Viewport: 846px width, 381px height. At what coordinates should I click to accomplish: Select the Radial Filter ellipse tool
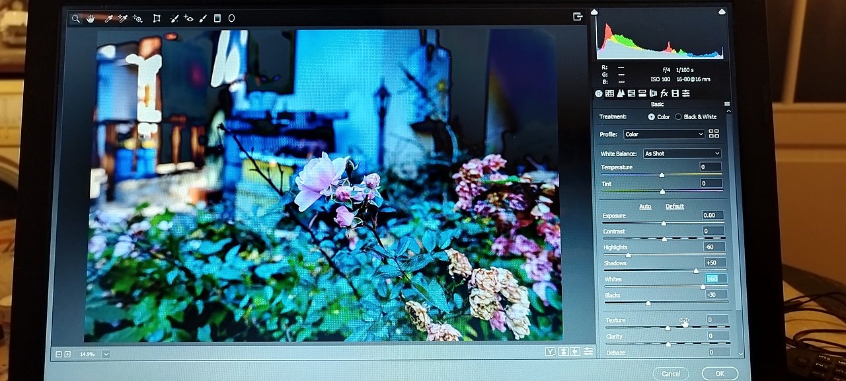pos(231,19)
